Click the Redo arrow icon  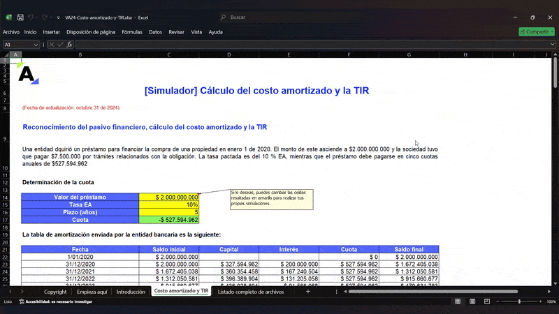[45, 17]
